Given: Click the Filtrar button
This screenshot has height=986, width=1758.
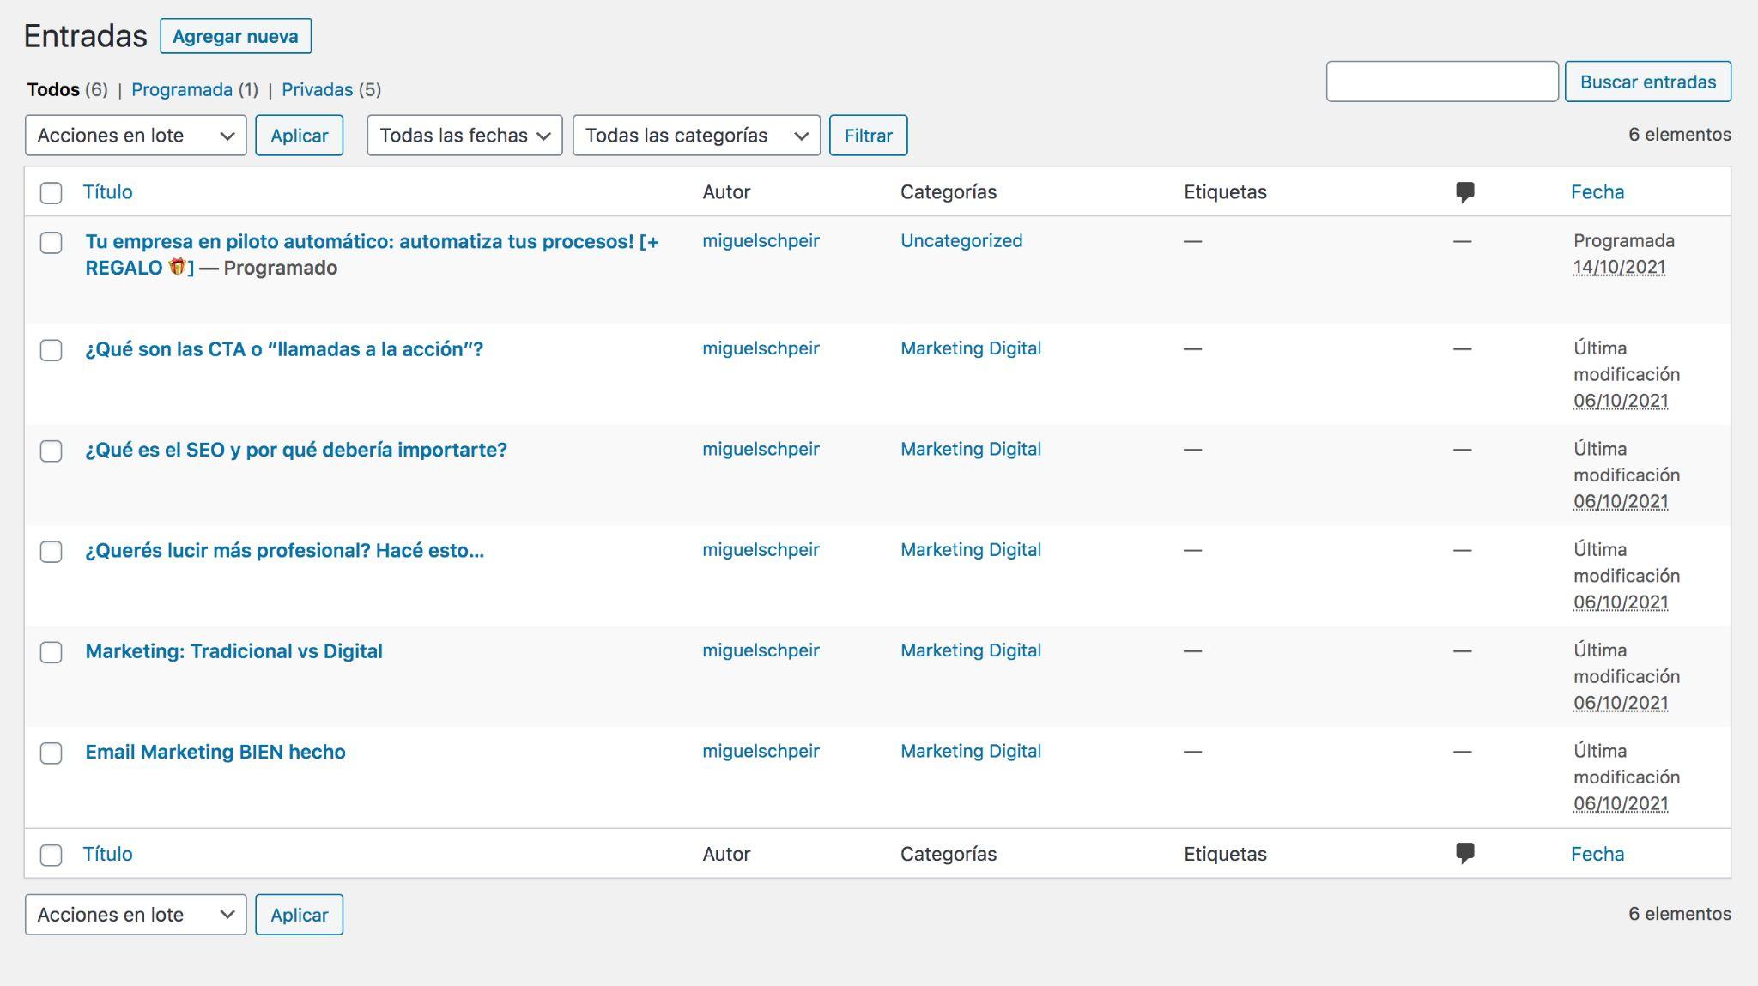Looking at the screenshot, I should 868,136.
